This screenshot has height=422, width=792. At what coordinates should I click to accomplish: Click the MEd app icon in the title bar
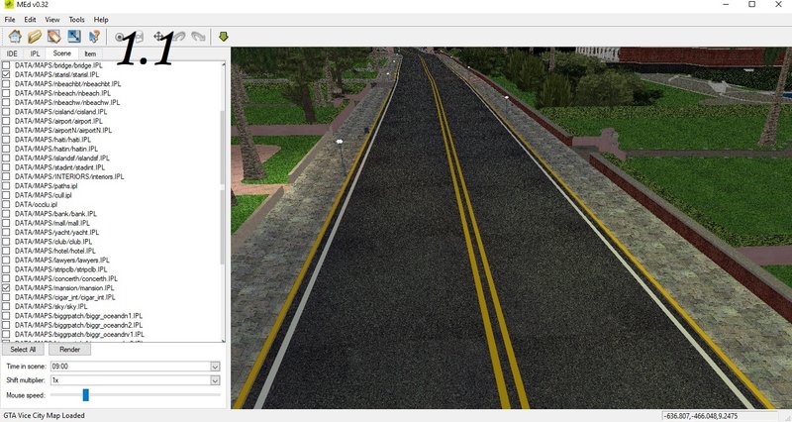coord(8,4)
